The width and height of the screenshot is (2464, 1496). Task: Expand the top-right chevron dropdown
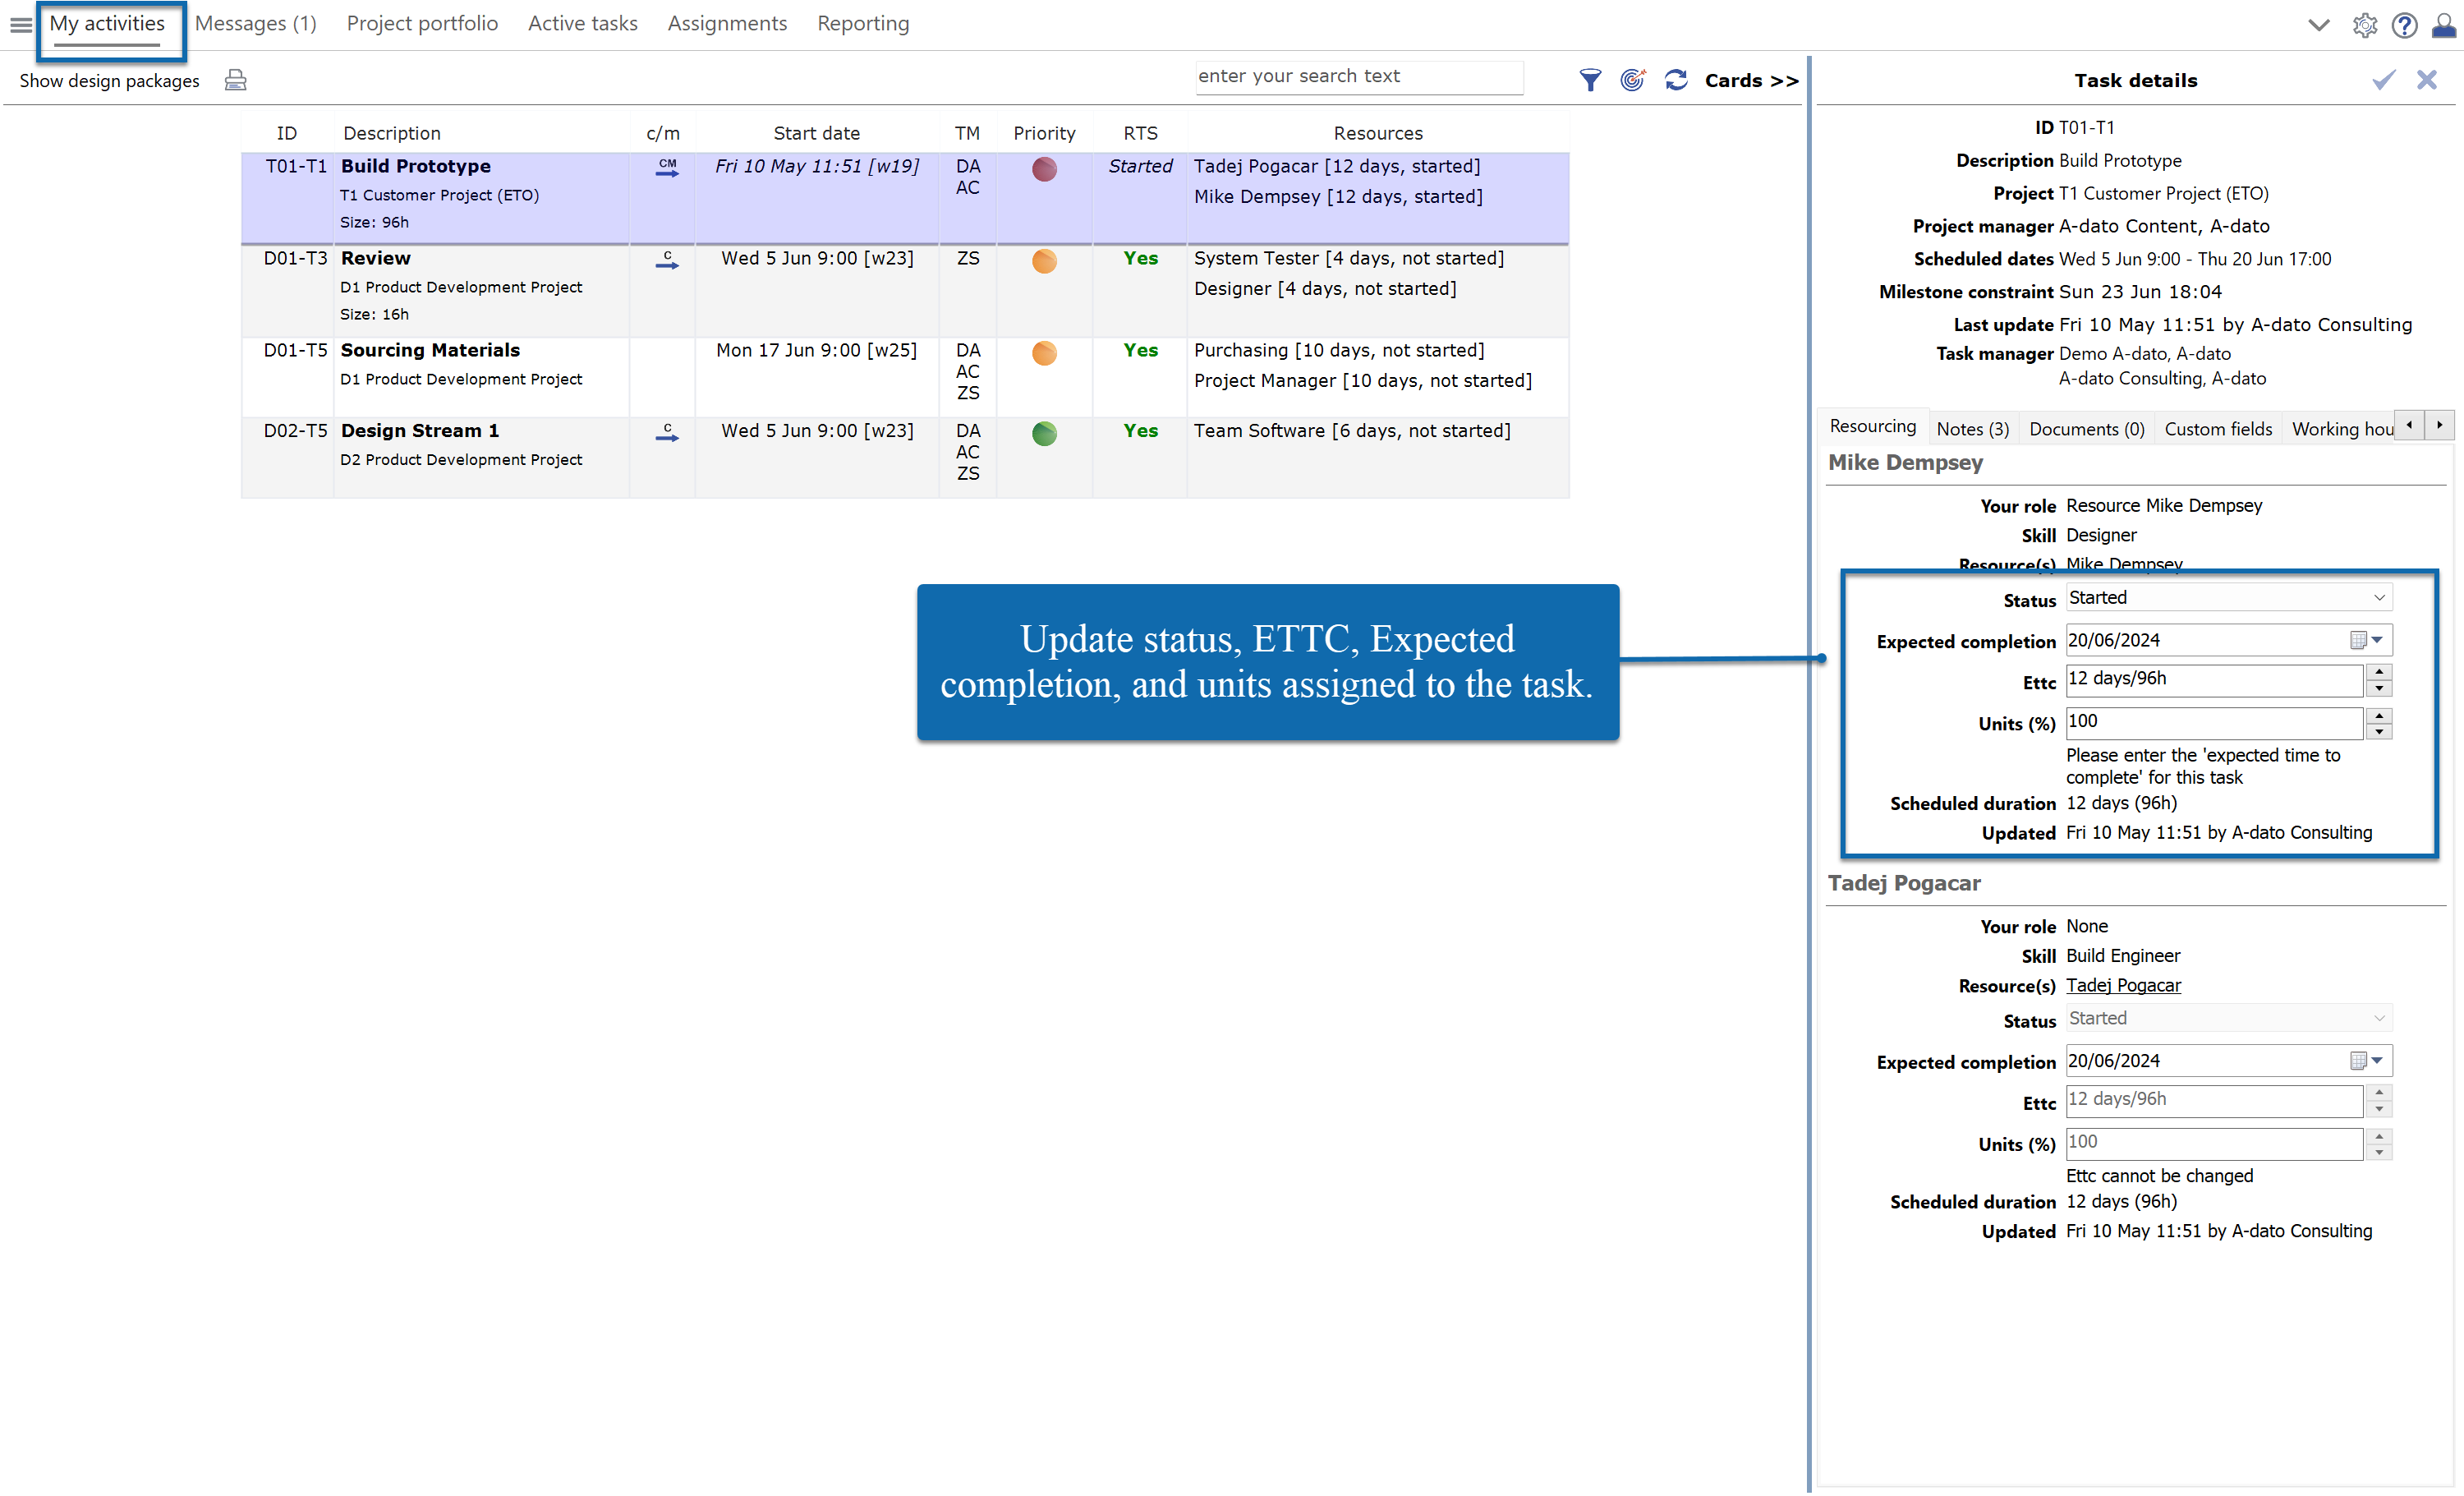2318,25
